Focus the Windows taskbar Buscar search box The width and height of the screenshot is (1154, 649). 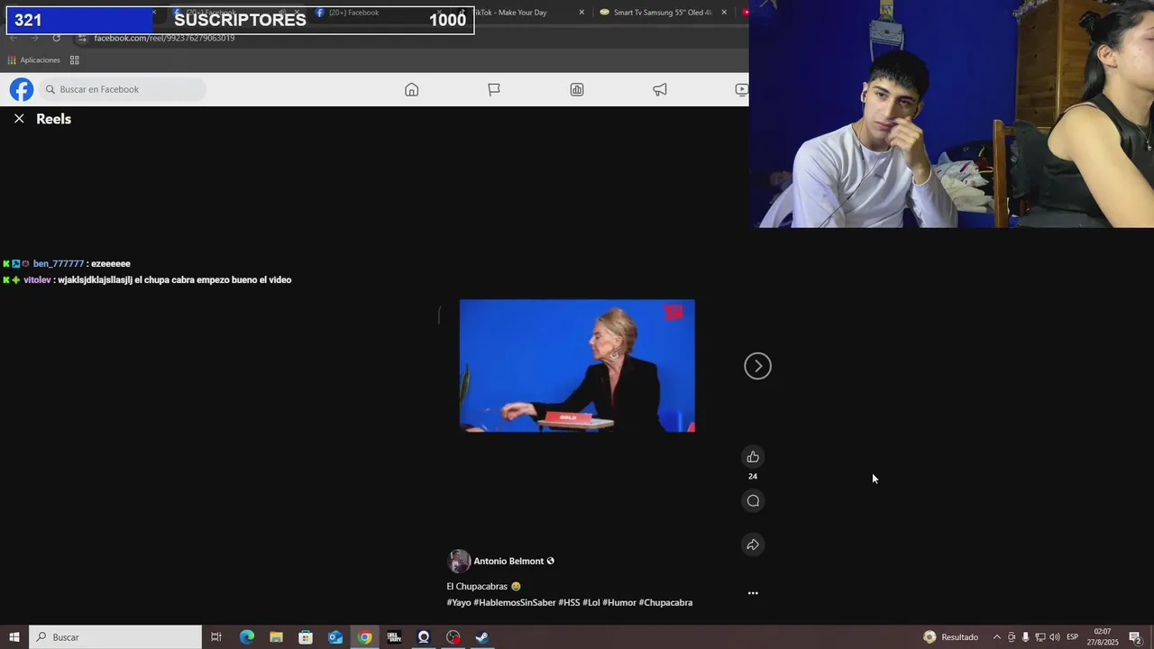[x=115, y=637]
